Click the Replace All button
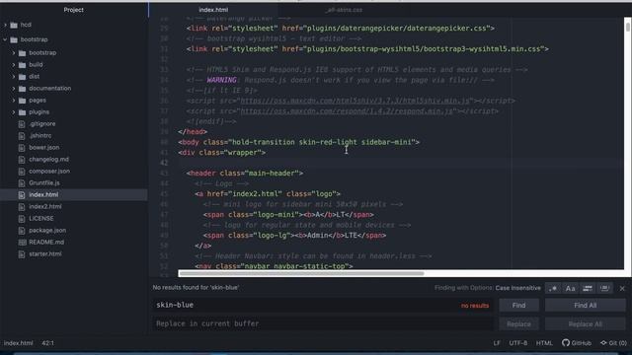The image size is (632, 355). (586, 324)
